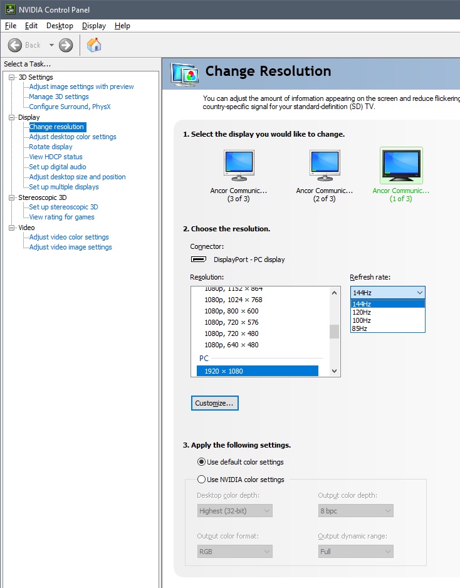The width and height of the screenshot is (460, 588).
Task: Collapse the 3D Settings tree node
Action: (x=12, y=77)
